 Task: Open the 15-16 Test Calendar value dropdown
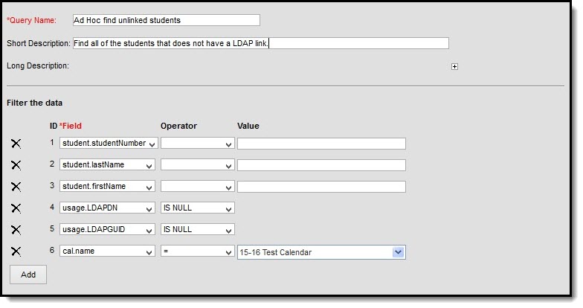pyautogui.click(x=321, y=252)
